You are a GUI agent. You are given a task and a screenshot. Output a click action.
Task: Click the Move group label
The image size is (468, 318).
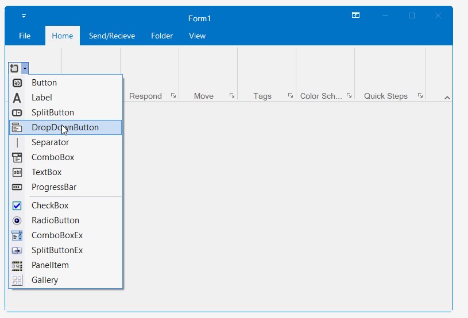coord(203,96)
